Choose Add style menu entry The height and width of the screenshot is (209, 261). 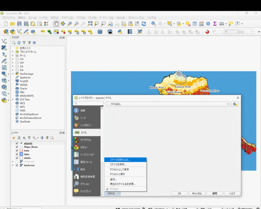(x=125, y=179)
